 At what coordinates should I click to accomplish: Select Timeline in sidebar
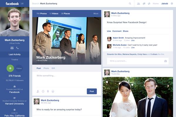pos(15,60)
